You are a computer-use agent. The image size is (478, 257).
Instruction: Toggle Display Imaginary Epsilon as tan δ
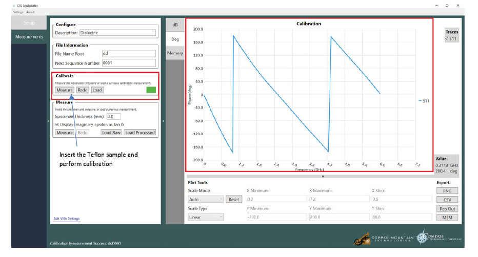tap(57, 124)
